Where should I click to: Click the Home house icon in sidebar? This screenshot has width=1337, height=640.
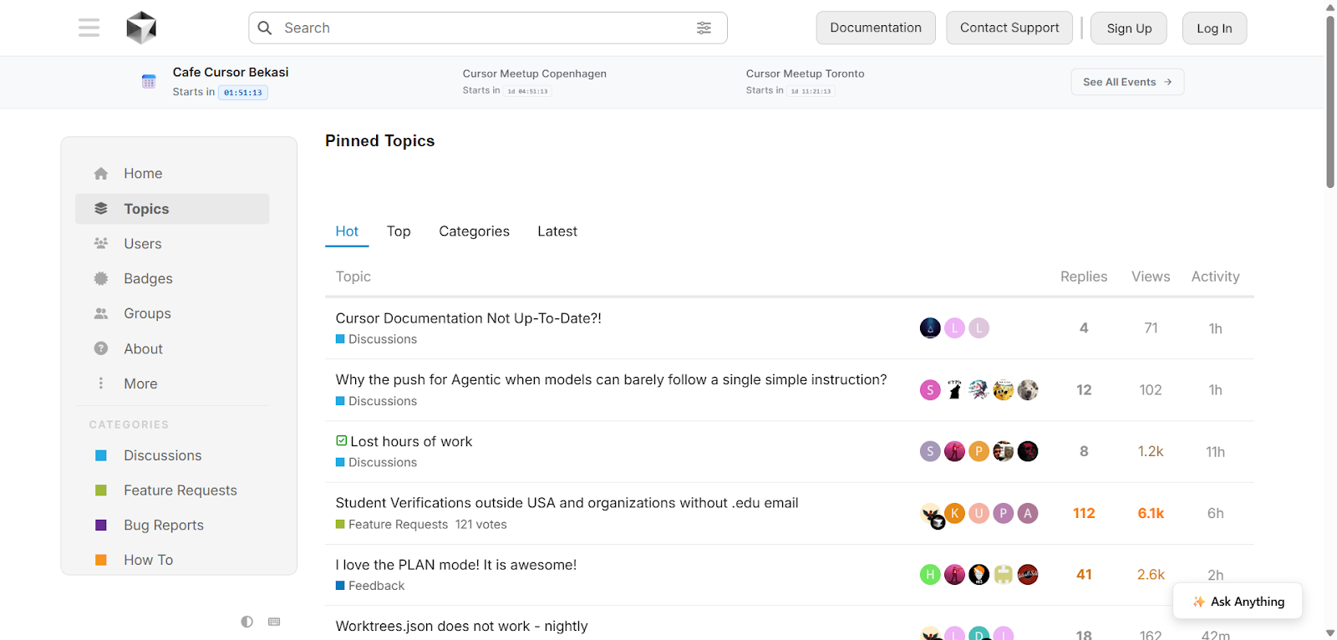101,174
